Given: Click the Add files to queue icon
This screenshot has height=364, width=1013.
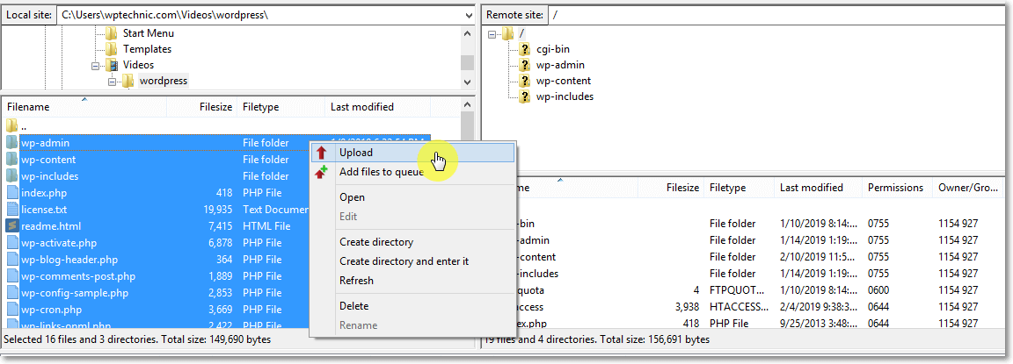Looking at the screenshot, I should [322, 172].
